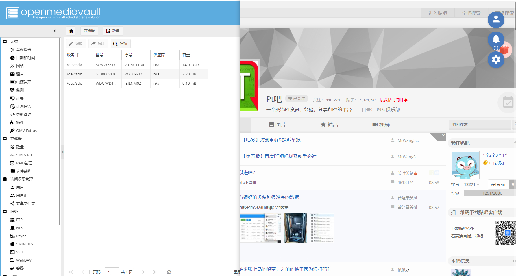Switch to the 视频 tab

(x=381, y=125)
